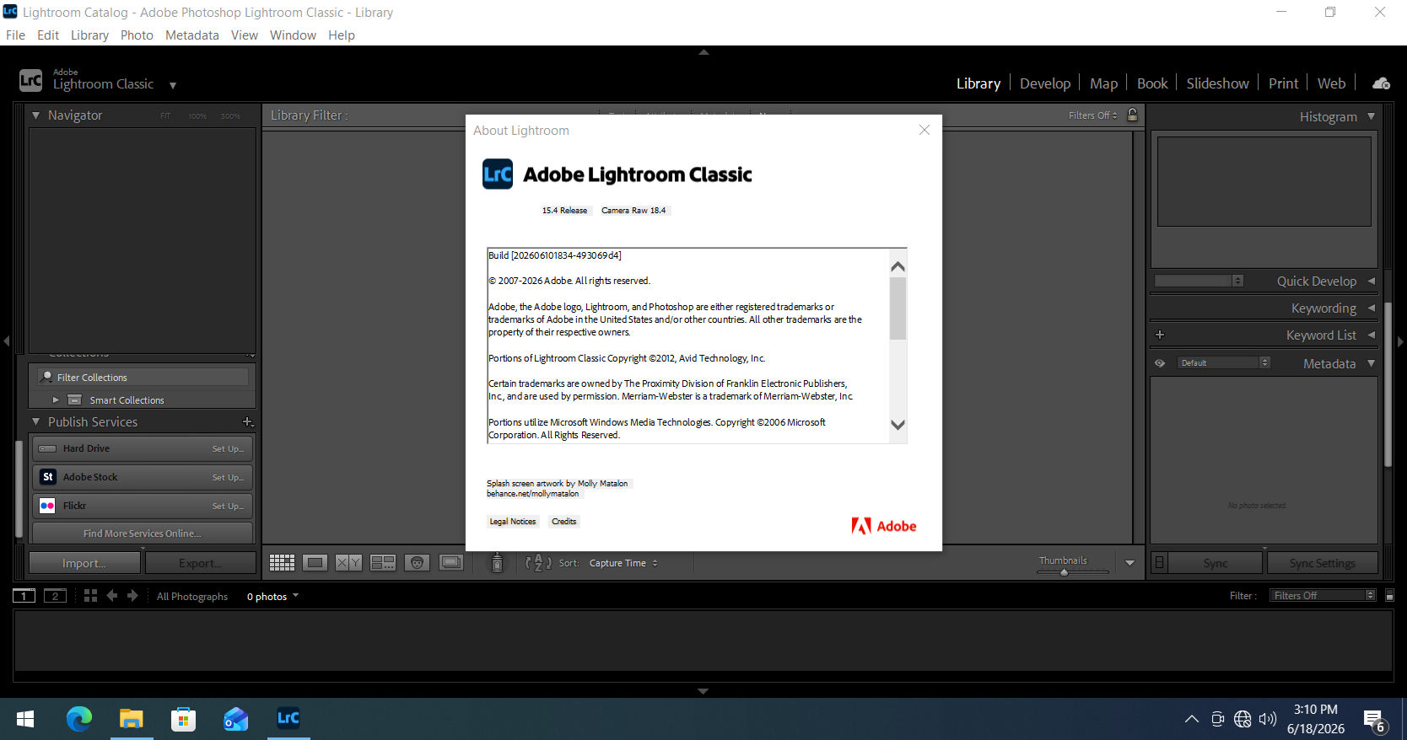Expand the Keyword List panel
The image size is (1407, 740).
(x=1371, y=335)
